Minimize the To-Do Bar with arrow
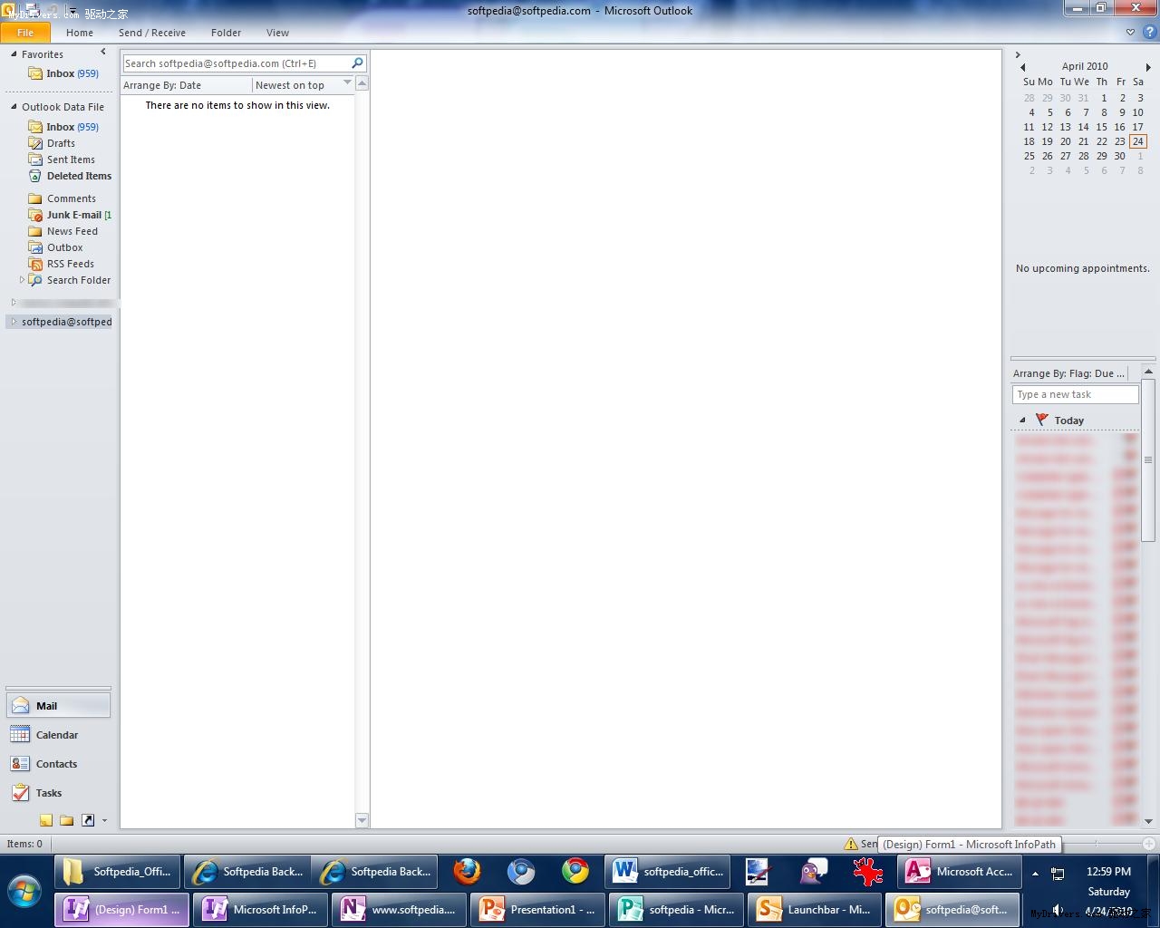This screenshot has width=1160, height=928. 1018,55
